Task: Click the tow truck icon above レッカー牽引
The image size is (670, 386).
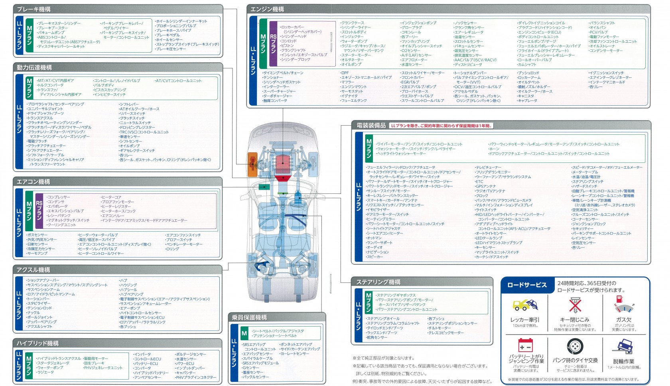Action: 524,305
